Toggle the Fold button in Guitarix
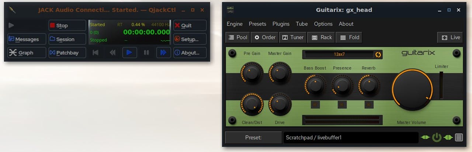Viewport: 472px width, 152px height. click(349, 37)
